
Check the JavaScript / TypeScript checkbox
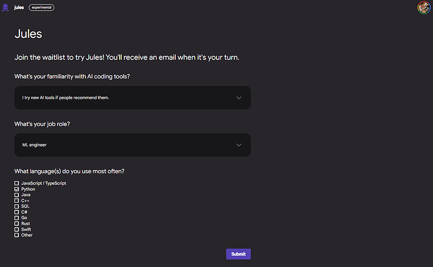pos(17,184)
